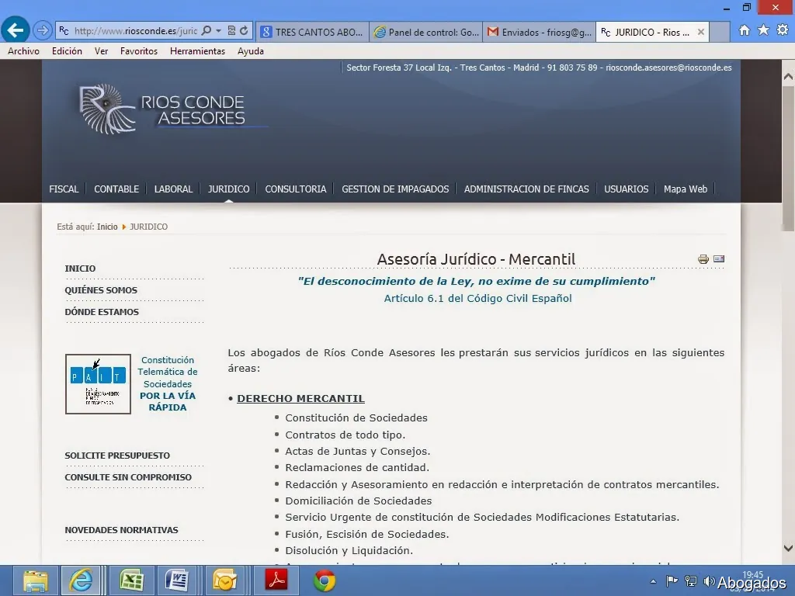Click the browser back arrow button

point(16,31)
